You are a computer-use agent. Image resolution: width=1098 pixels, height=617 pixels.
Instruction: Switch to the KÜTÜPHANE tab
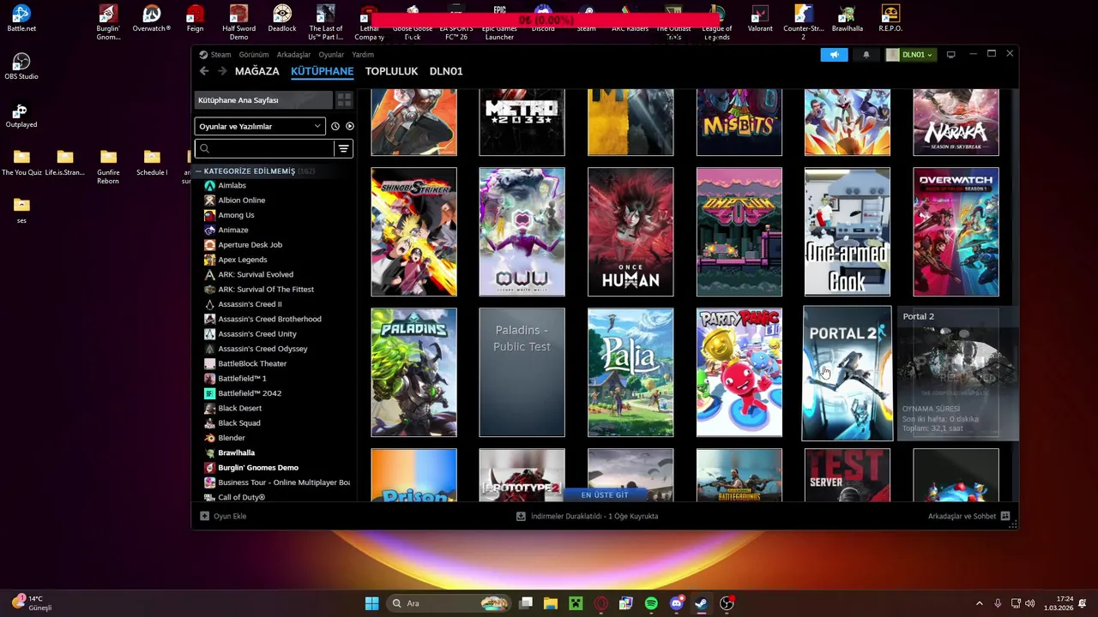click(322, 71)
